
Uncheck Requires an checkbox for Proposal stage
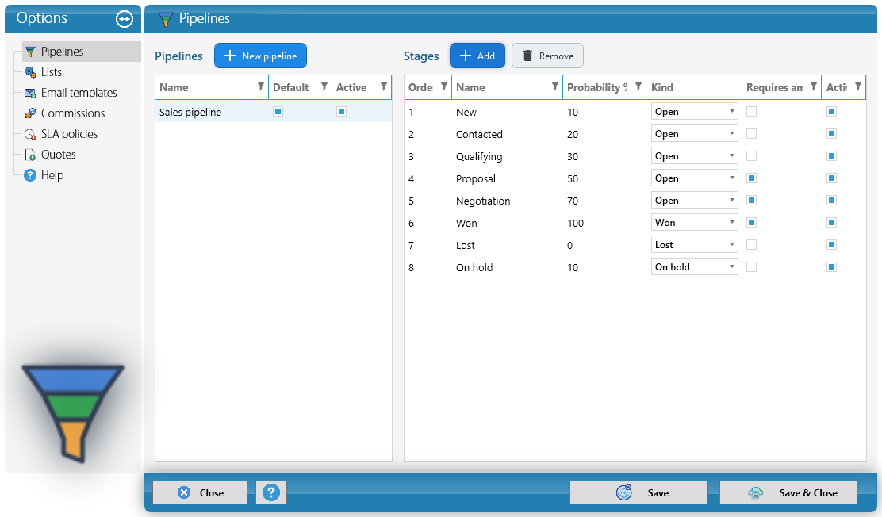tap(751, 178)
